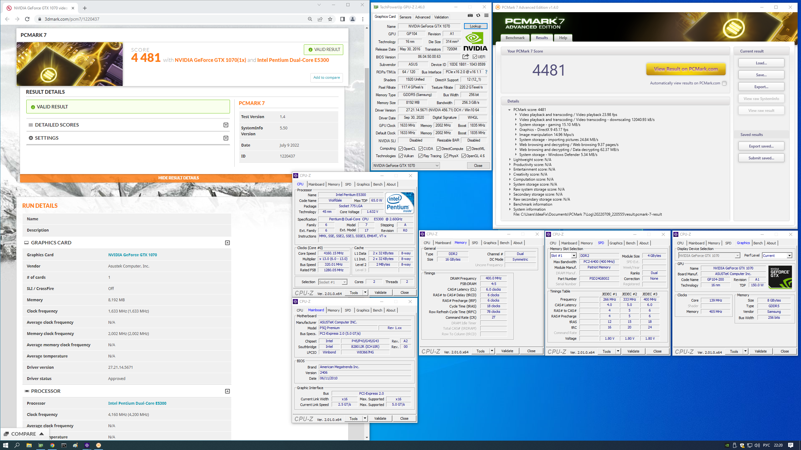Viewport: 801px width, 450px height.
Task: Toggle the DirectCompute checkbox
Action: click(438, 149)
